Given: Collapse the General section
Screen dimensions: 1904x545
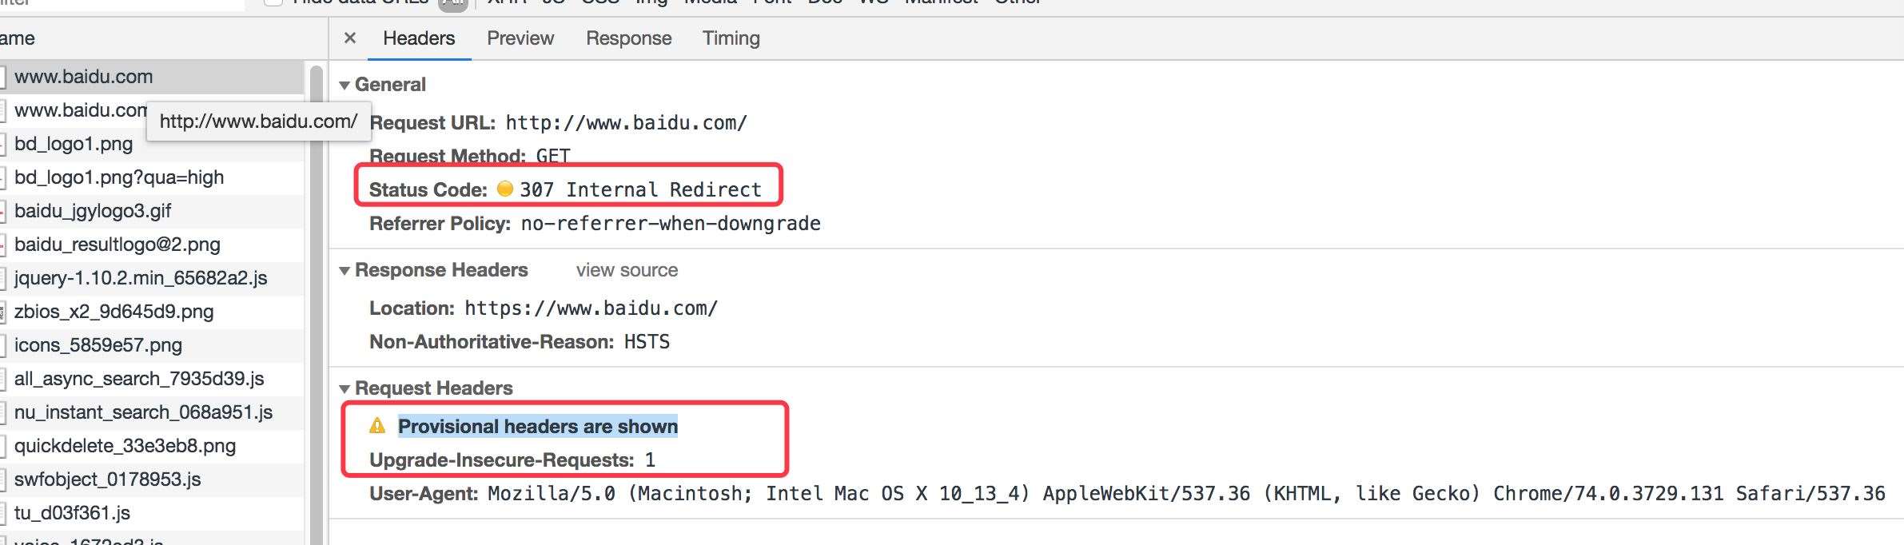Looking at the screenshot, I should pos(345,85).
